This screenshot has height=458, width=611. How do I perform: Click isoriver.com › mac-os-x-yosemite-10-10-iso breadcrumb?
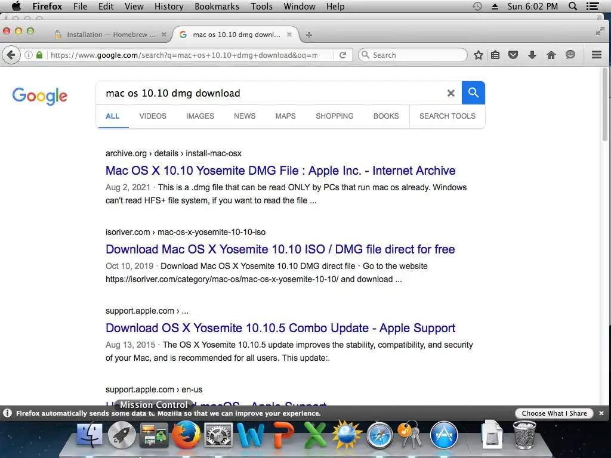186,232
